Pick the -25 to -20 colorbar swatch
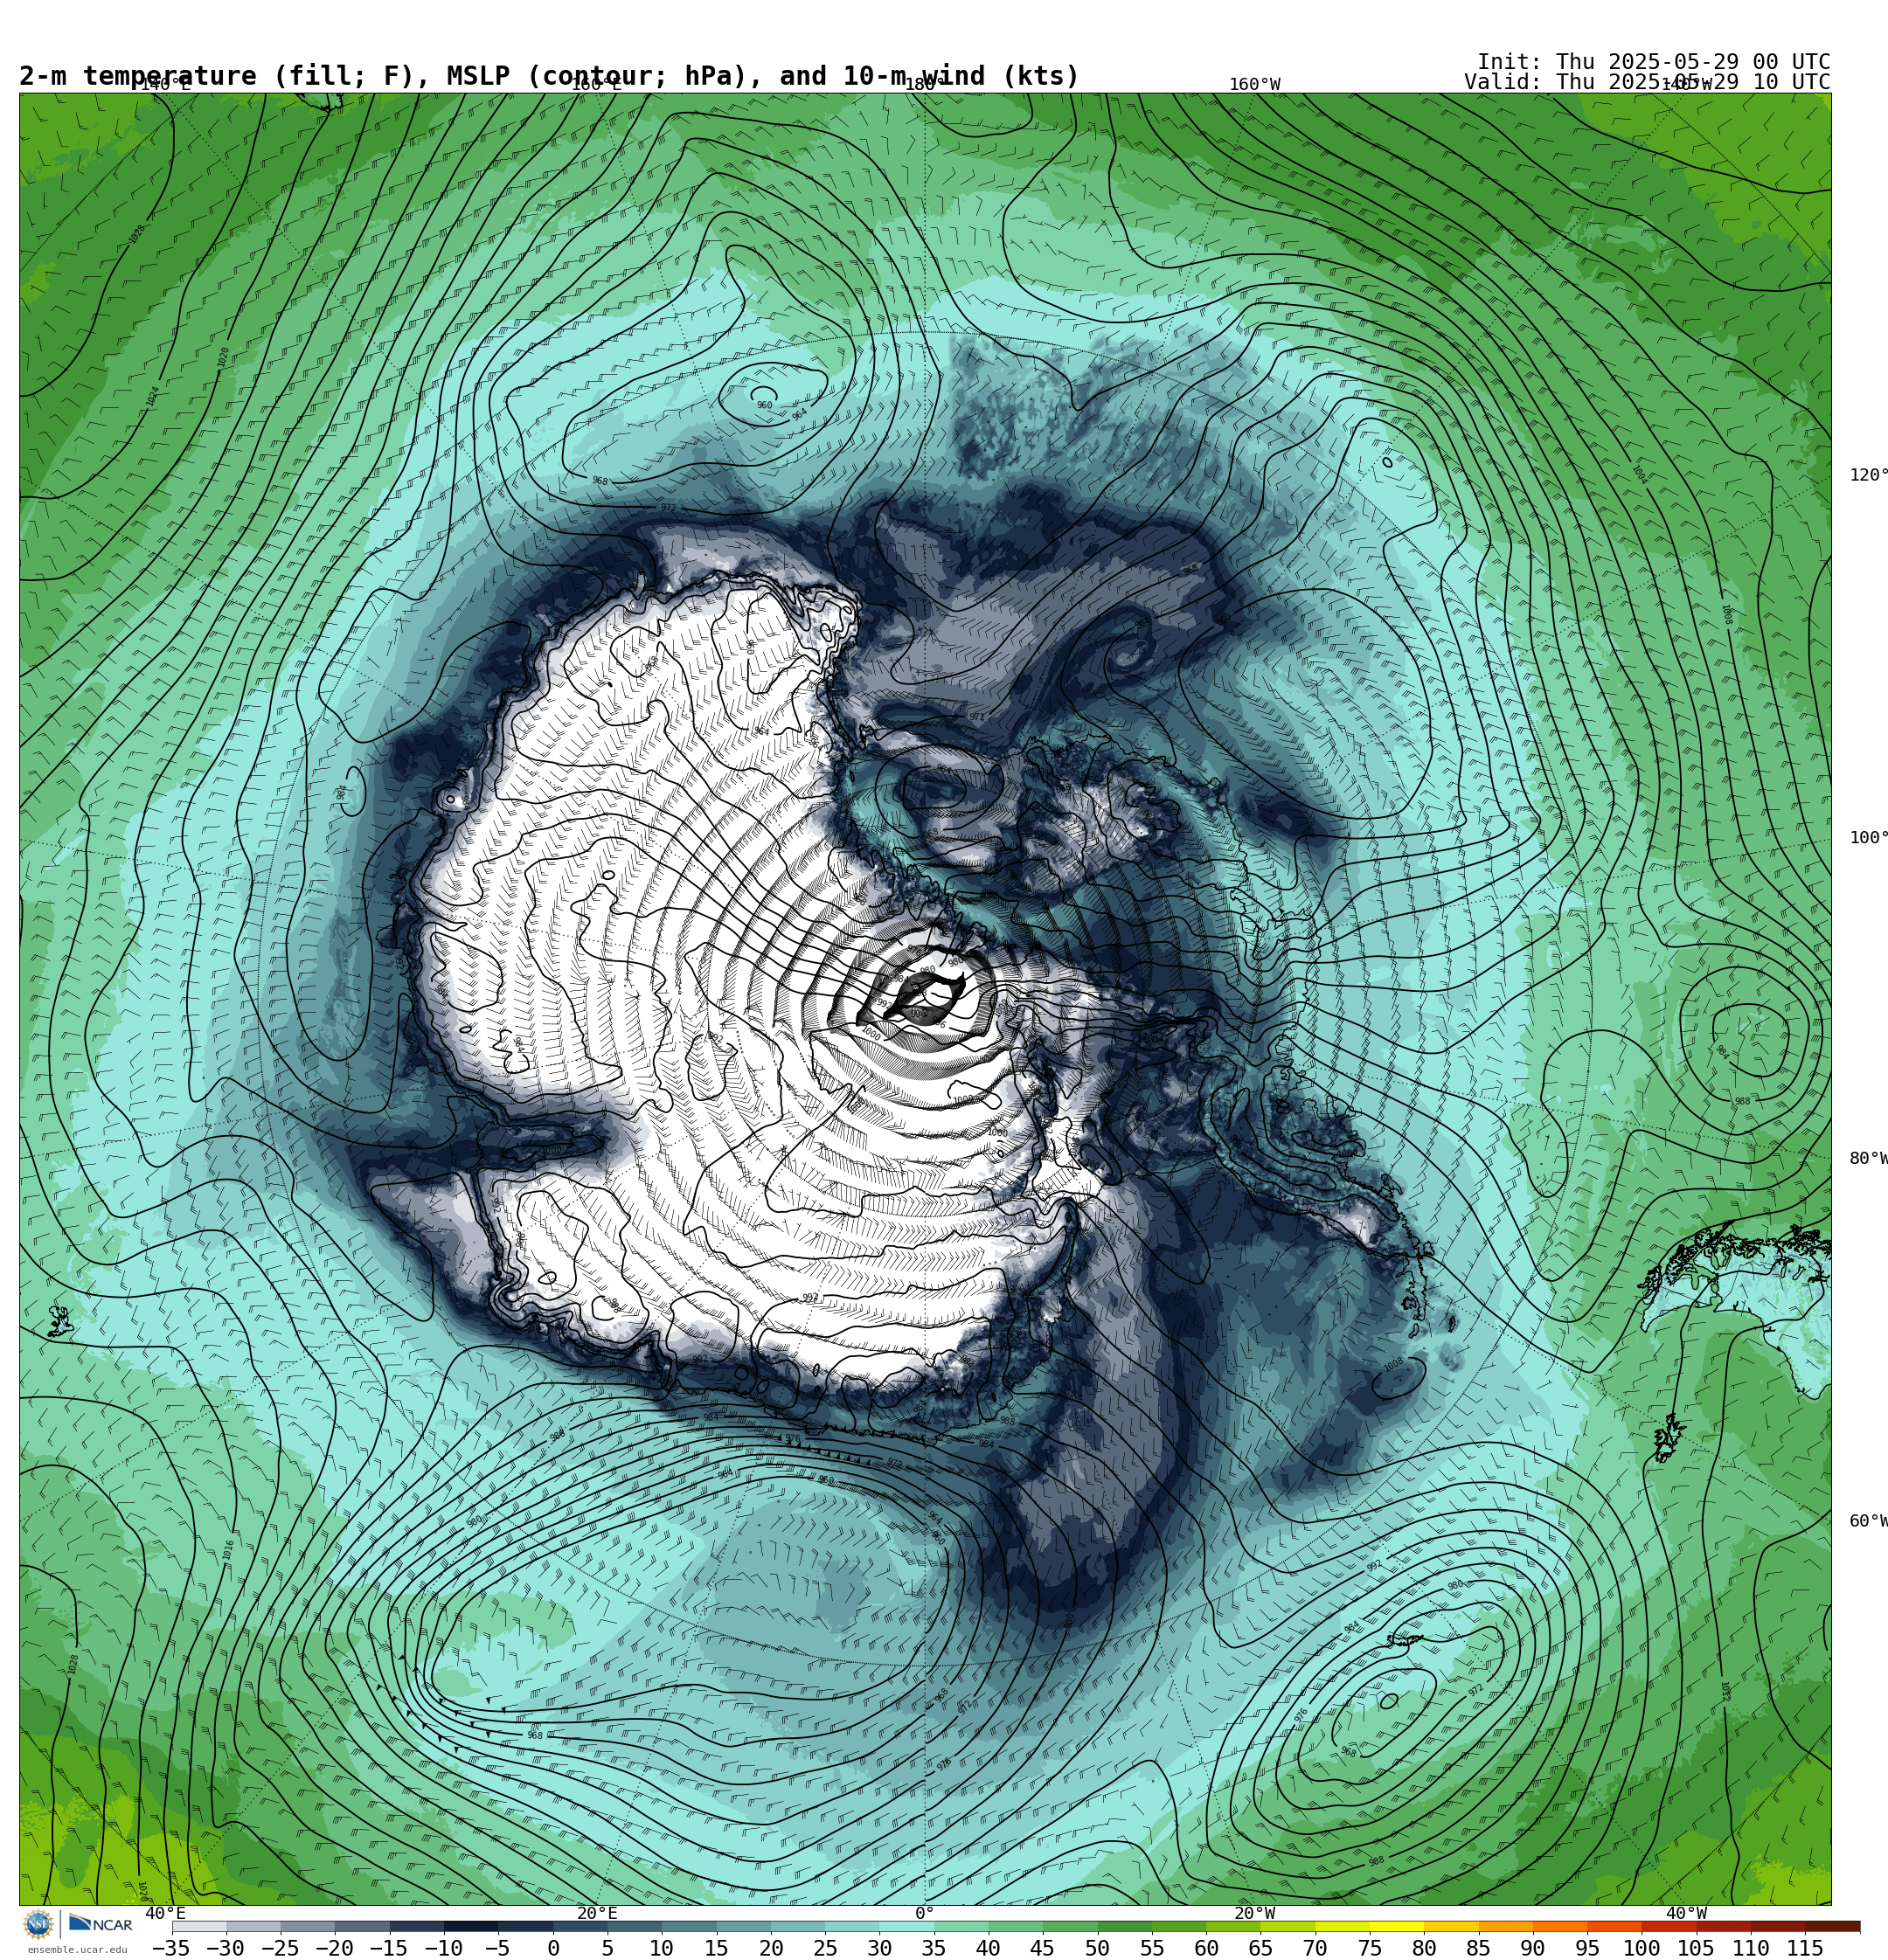1888x1960 pixels. [x=309, y=1926]
